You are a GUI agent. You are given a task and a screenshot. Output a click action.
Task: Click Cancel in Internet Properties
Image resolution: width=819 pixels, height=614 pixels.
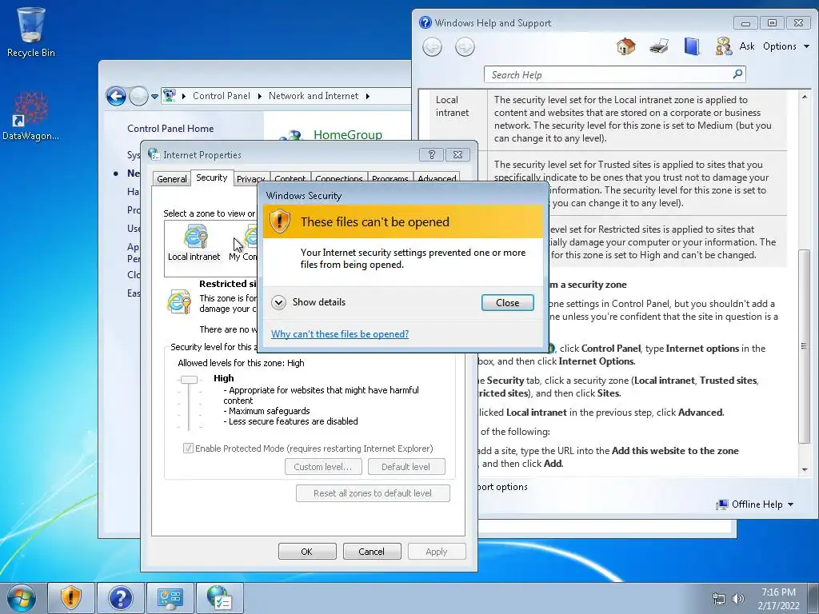pyautogui.click(x=371, y=552)
